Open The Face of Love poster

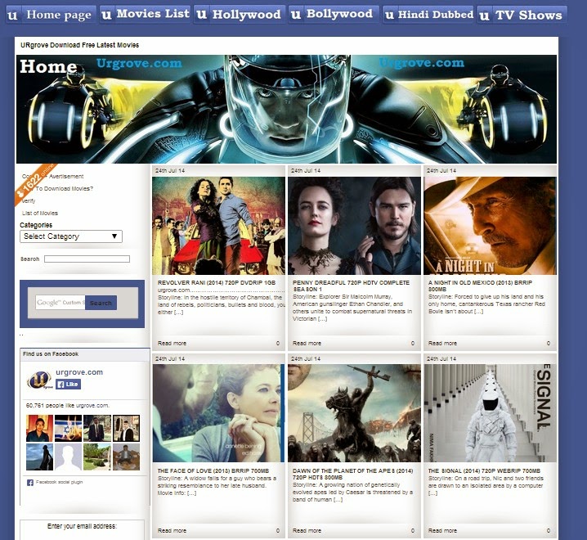(x=218, y=413)
